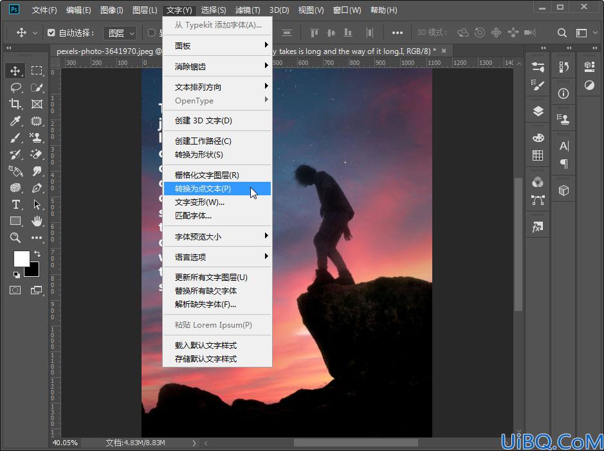Select the Move tool in the toolbox

pyautogui.click(x=15, y=71)
